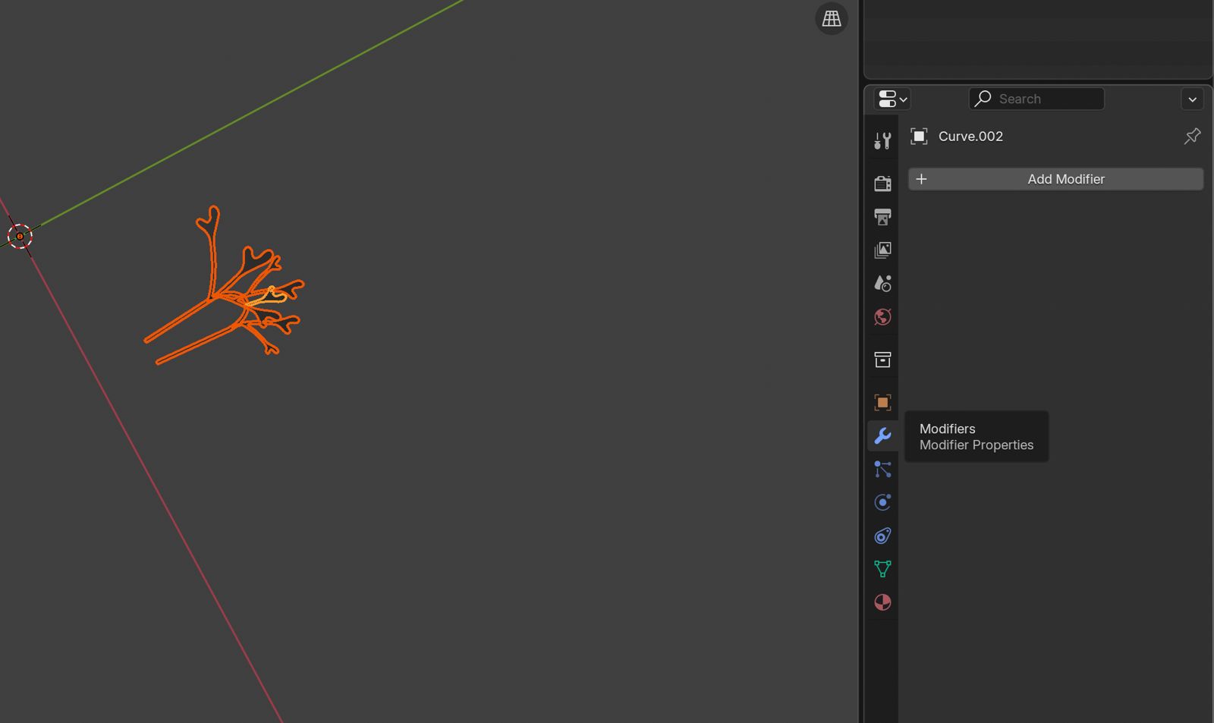Viewport: 1214px width, 723px height.
Task: Open the Properties editor type dropdown
Action: (892, 99)
